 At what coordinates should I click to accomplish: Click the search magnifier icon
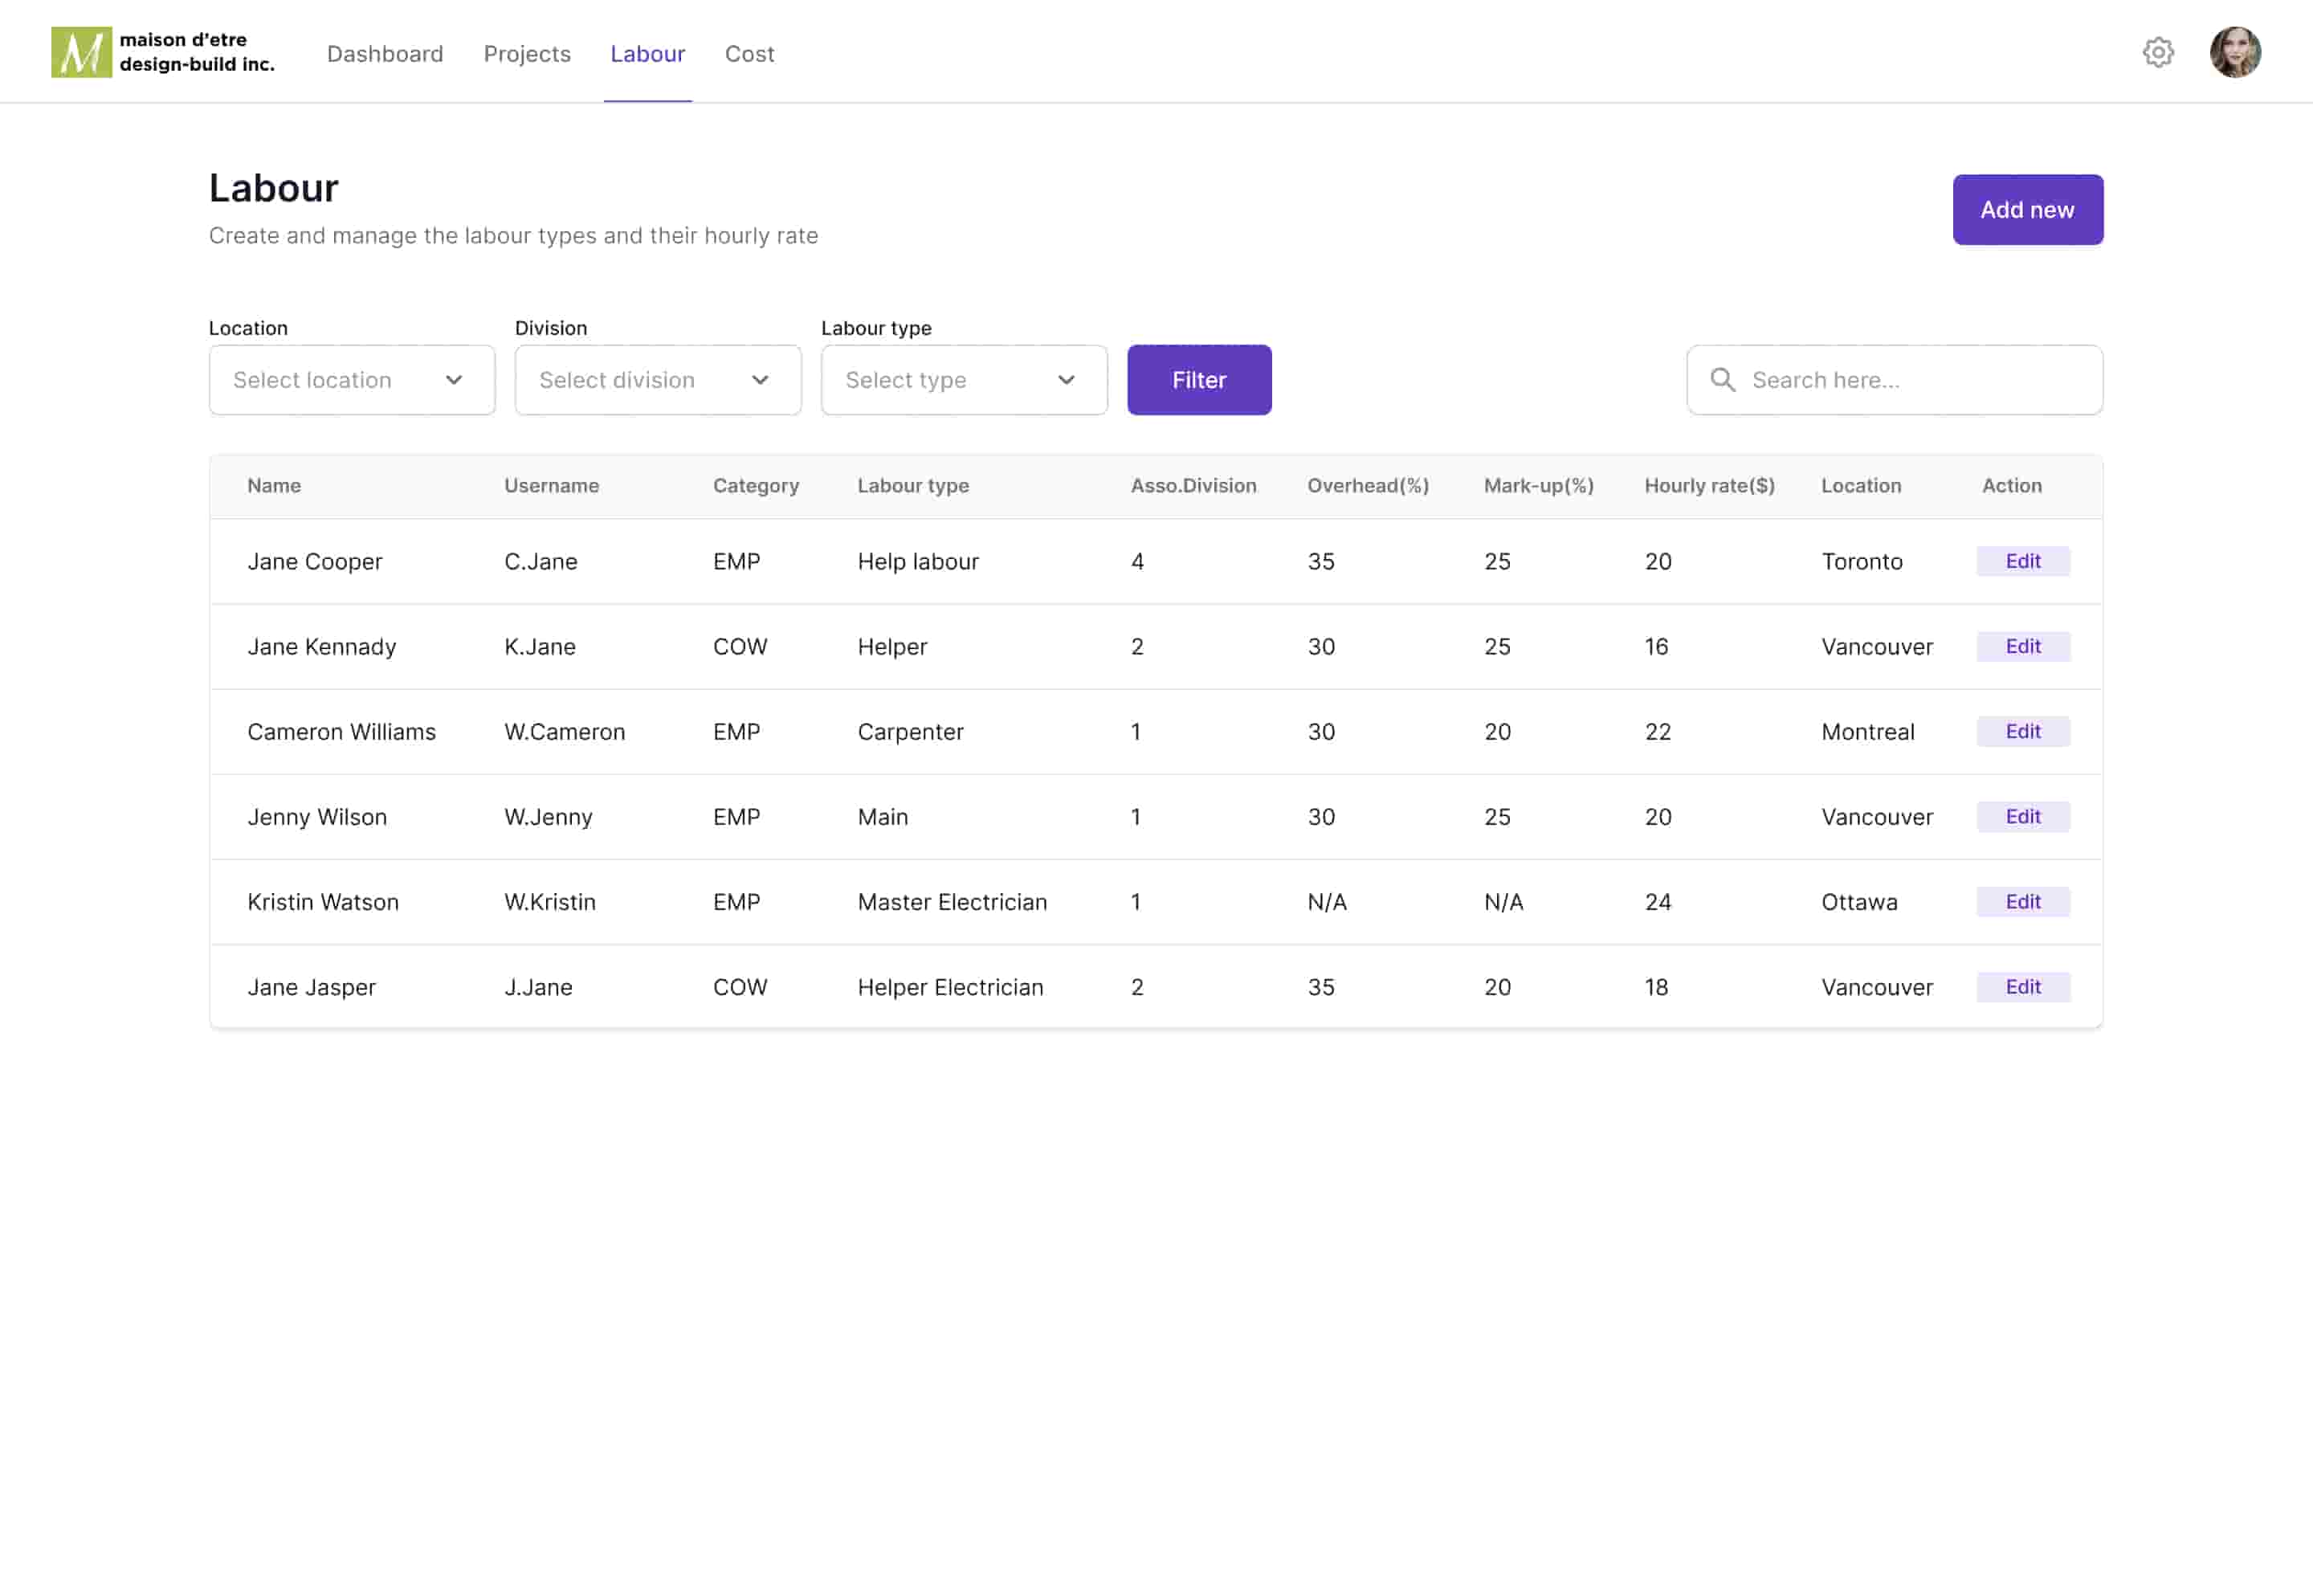1722,380
